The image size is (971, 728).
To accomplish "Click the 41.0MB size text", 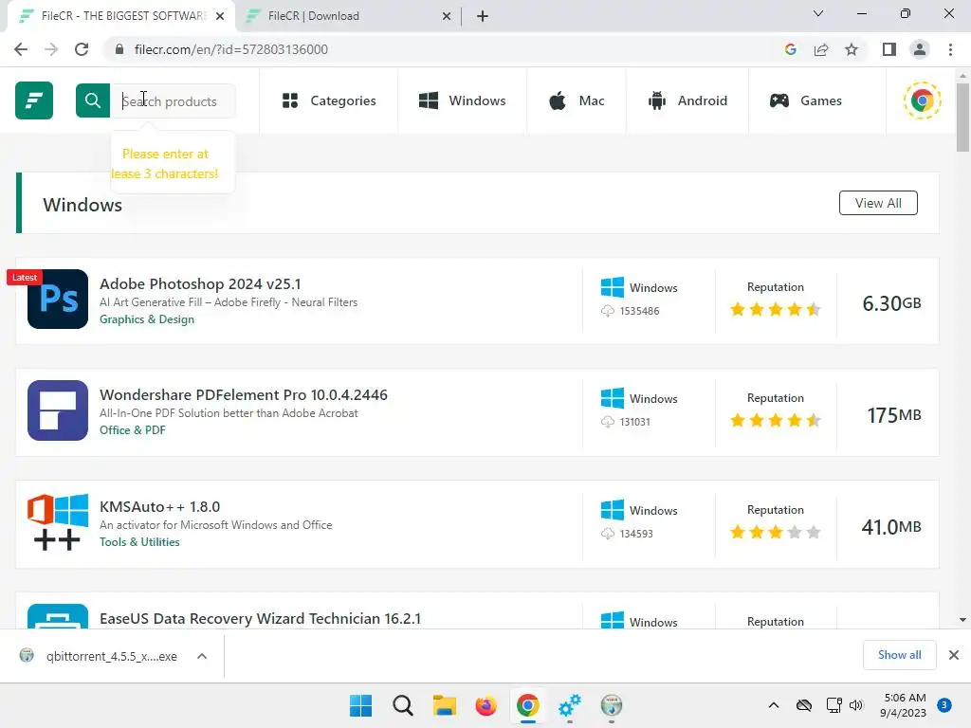I will click(x=891, y=527).
